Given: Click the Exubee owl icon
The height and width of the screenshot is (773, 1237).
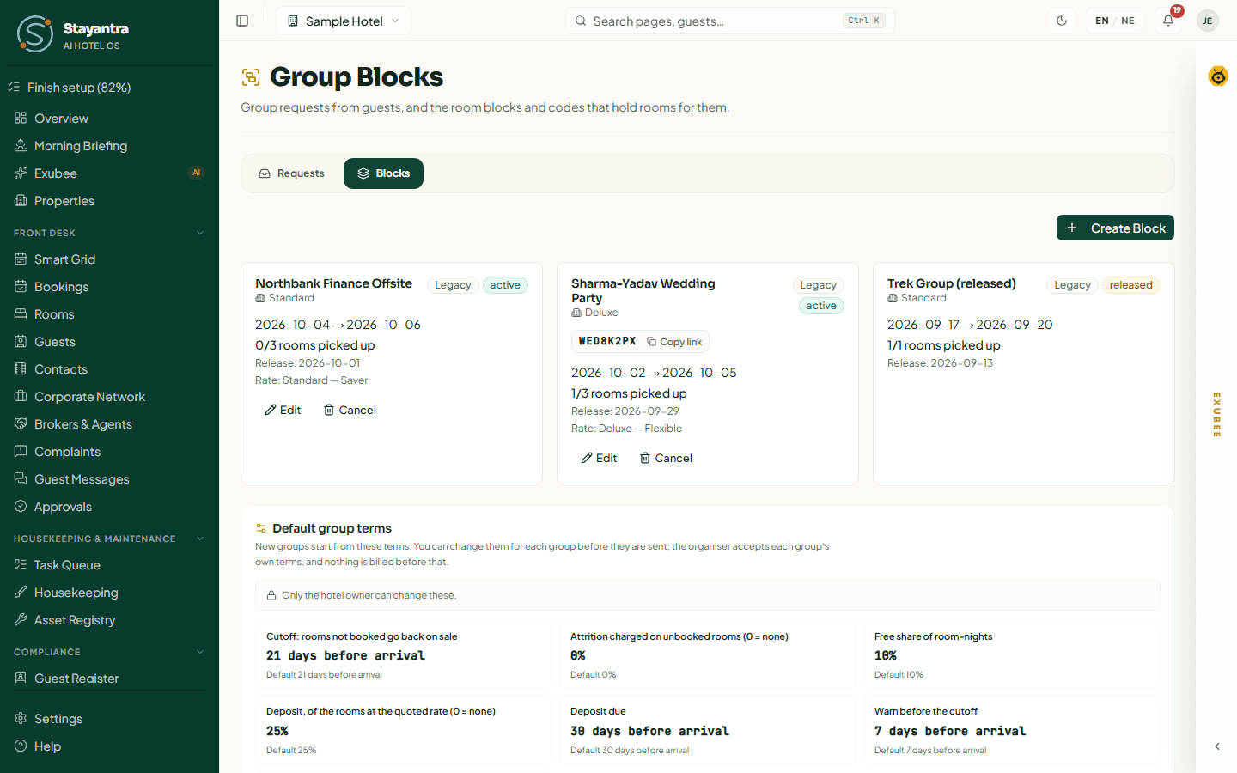Looking at the screenshot, I should pyautogui.click(x=1218, y=76).
